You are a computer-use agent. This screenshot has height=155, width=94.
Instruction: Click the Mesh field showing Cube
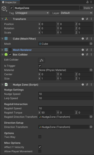[64, 44]
